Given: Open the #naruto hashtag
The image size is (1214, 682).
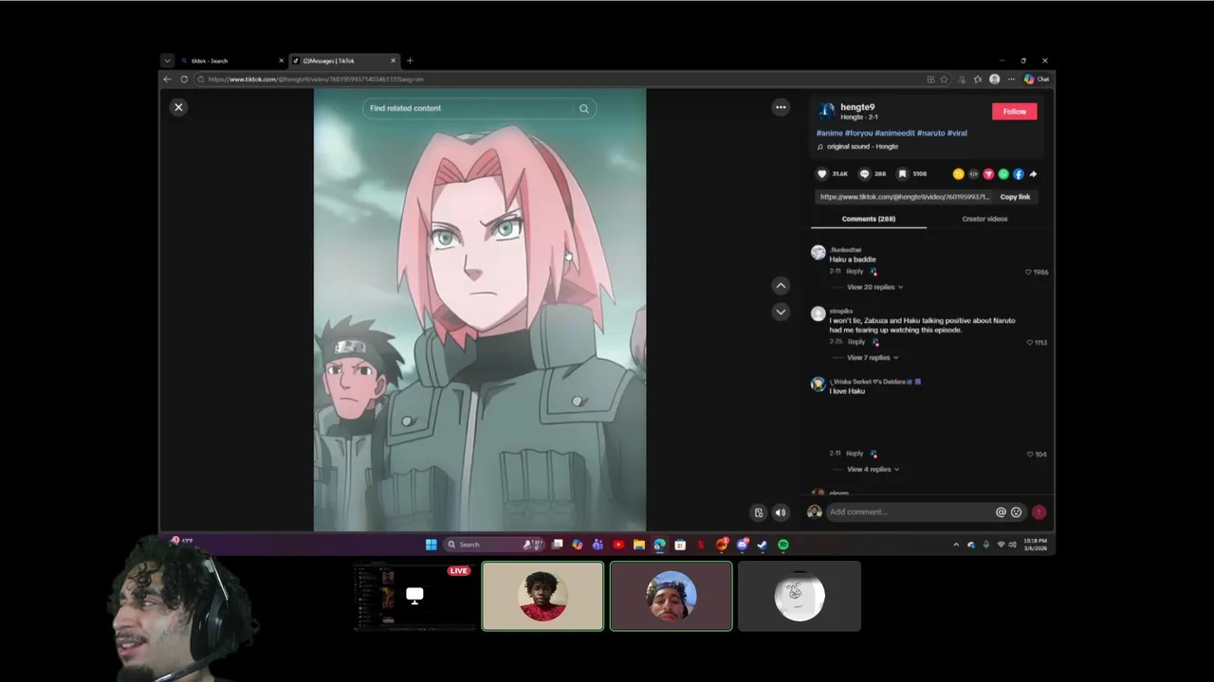Looking at the screenshot, I should coord(930,134).
